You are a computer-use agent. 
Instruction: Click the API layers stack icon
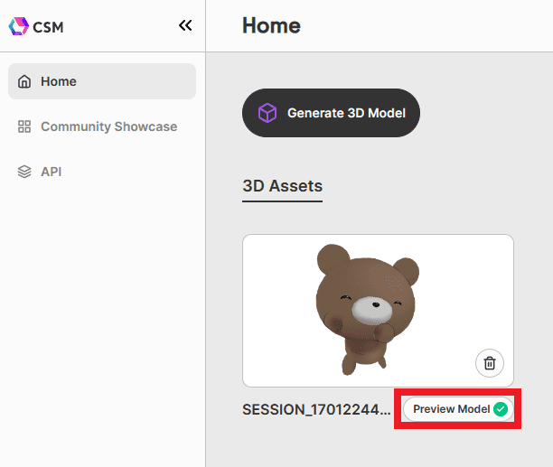pos(24,172)
